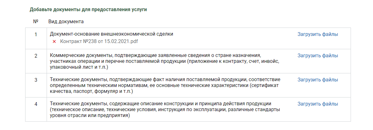The width and height of the screenshot is (373, 130).
Task: Select the row number 4 cell
Action: (36, 109)
